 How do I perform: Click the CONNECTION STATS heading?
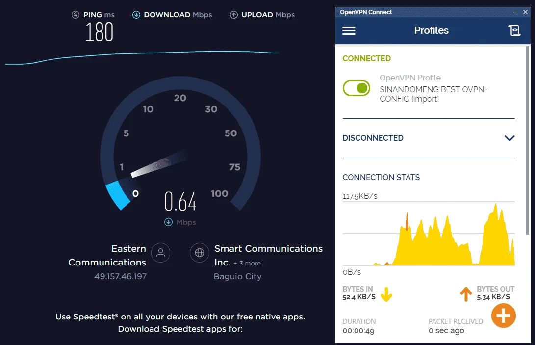click(381, 177)
